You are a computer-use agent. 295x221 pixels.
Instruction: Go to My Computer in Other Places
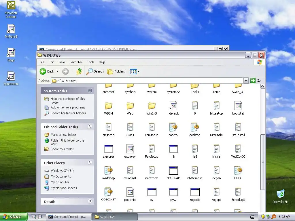point(60,182)
